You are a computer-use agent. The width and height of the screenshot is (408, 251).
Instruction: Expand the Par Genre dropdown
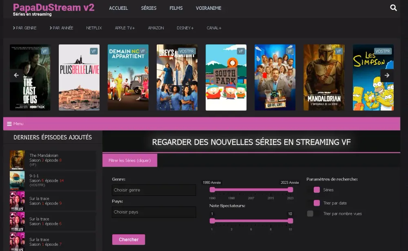tap(25, 28)
